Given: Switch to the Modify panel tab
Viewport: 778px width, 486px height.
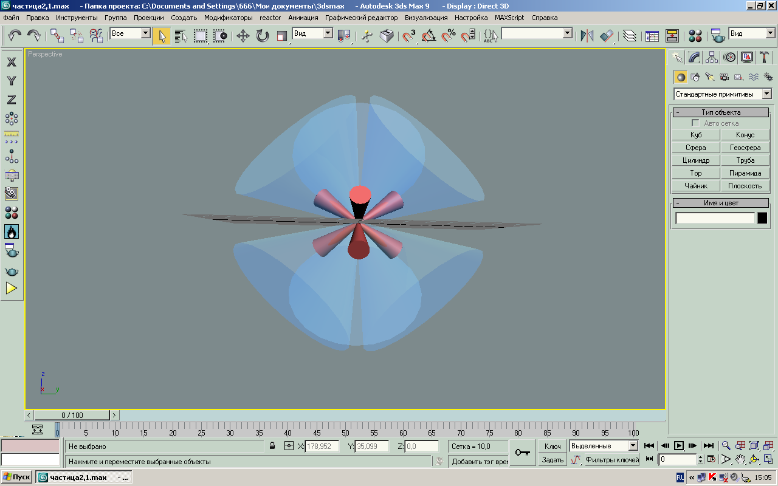Looking at the screenshot, I should coord(694,57).
